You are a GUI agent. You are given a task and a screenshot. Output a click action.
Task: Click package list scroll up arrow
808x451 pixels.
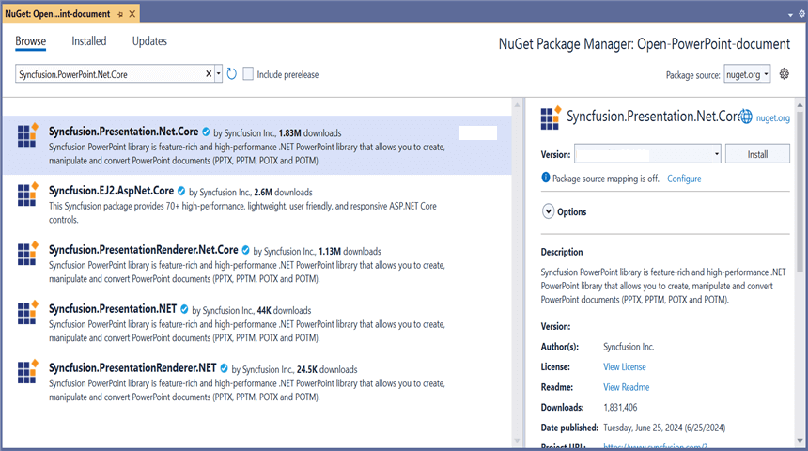517,104
